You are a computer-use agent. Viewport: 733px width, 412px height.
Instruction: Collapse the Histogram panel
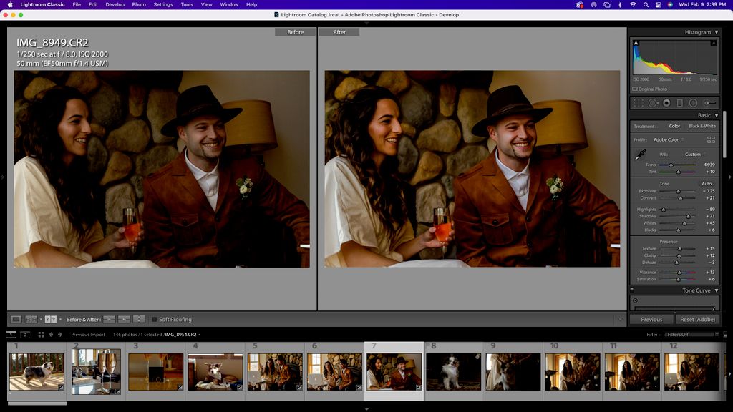pyautogui.click(x=716, y=32)
